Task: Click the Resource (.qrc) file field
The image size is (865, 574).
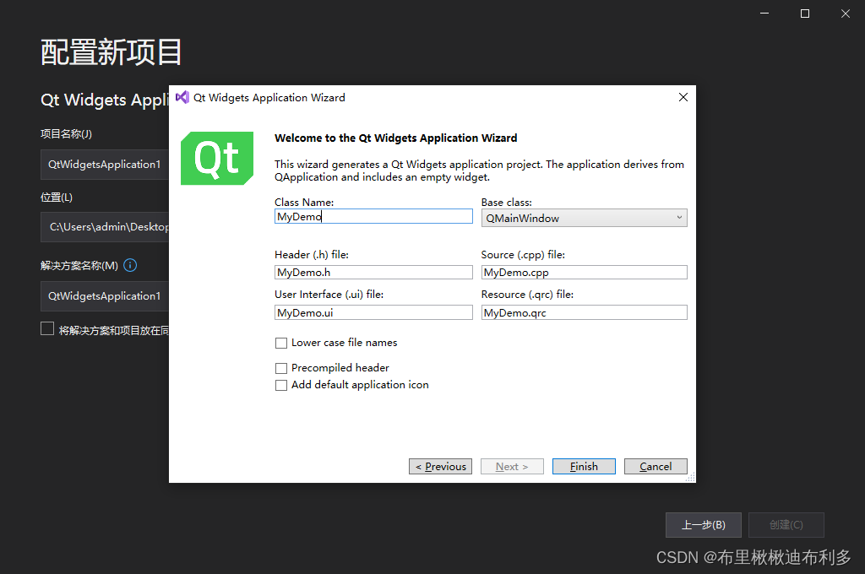Action: tap(585, 312)
